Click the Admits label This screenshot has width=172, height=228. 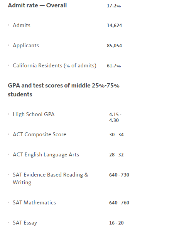pyautogui.click(x=22, y=25)
